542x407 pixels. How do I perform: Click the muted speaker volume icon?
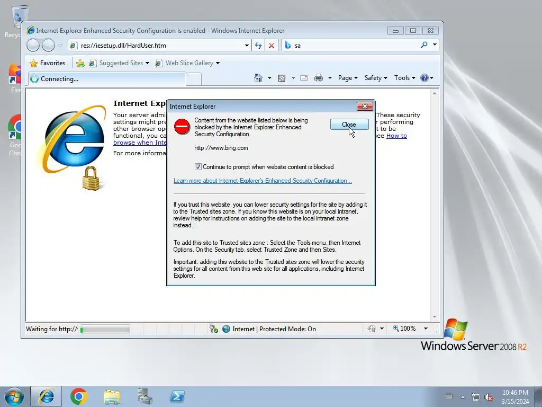coord(489,397)
